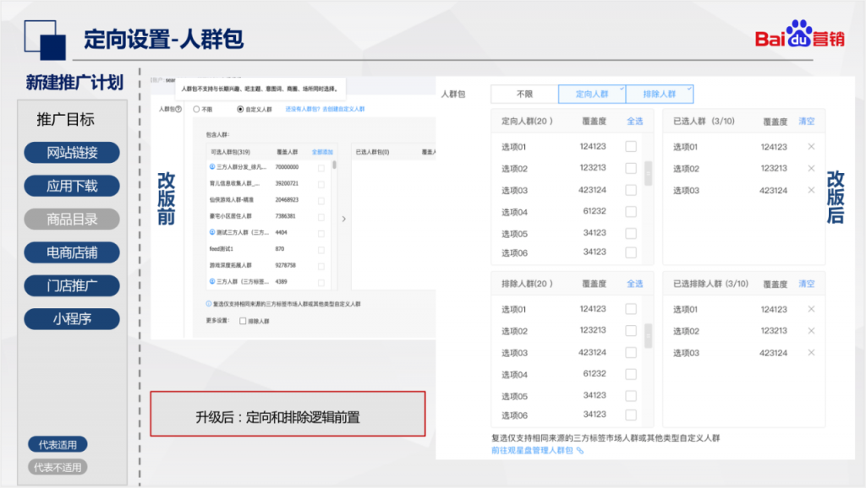Check 选项03 in the 定向人群 list
The image size is (866, 488).
[631, 190]
